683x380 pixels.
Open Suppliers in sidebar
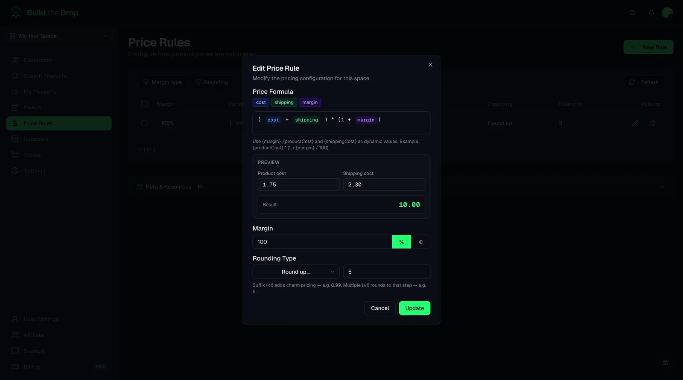[59, 139]
